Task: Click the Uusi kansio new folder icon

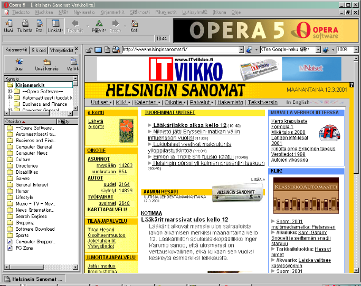Action: 47,62
